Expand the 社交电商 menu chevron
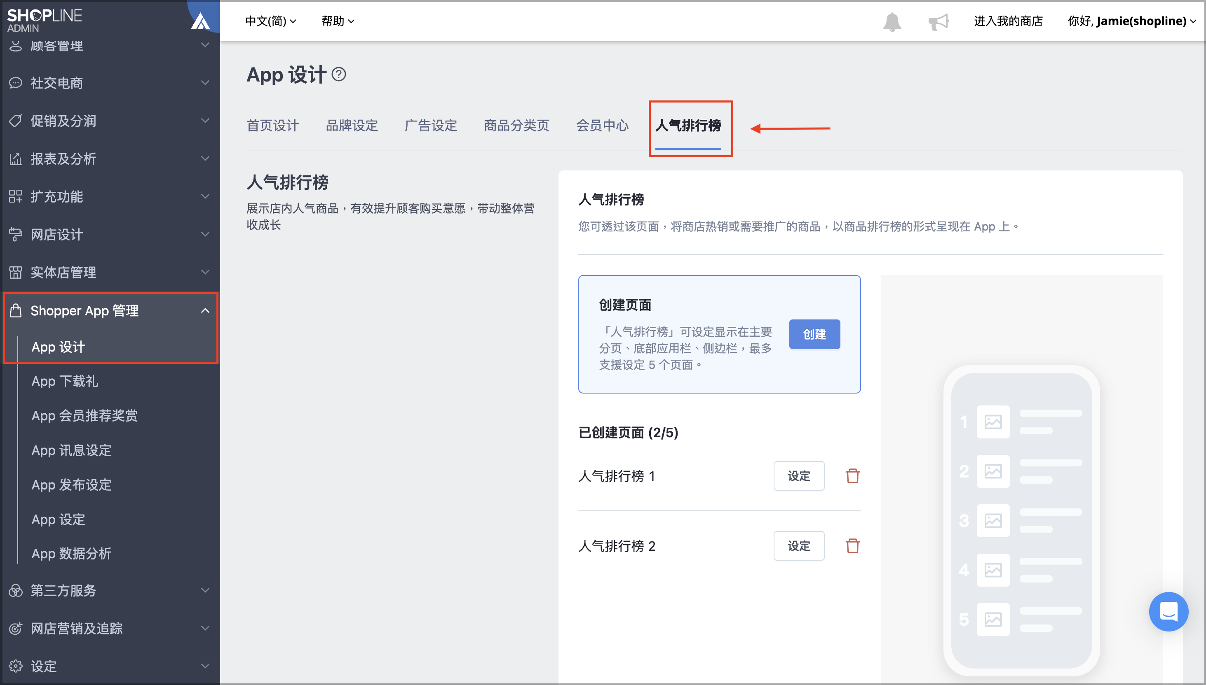1206x685 pixels. pos(205,83)
